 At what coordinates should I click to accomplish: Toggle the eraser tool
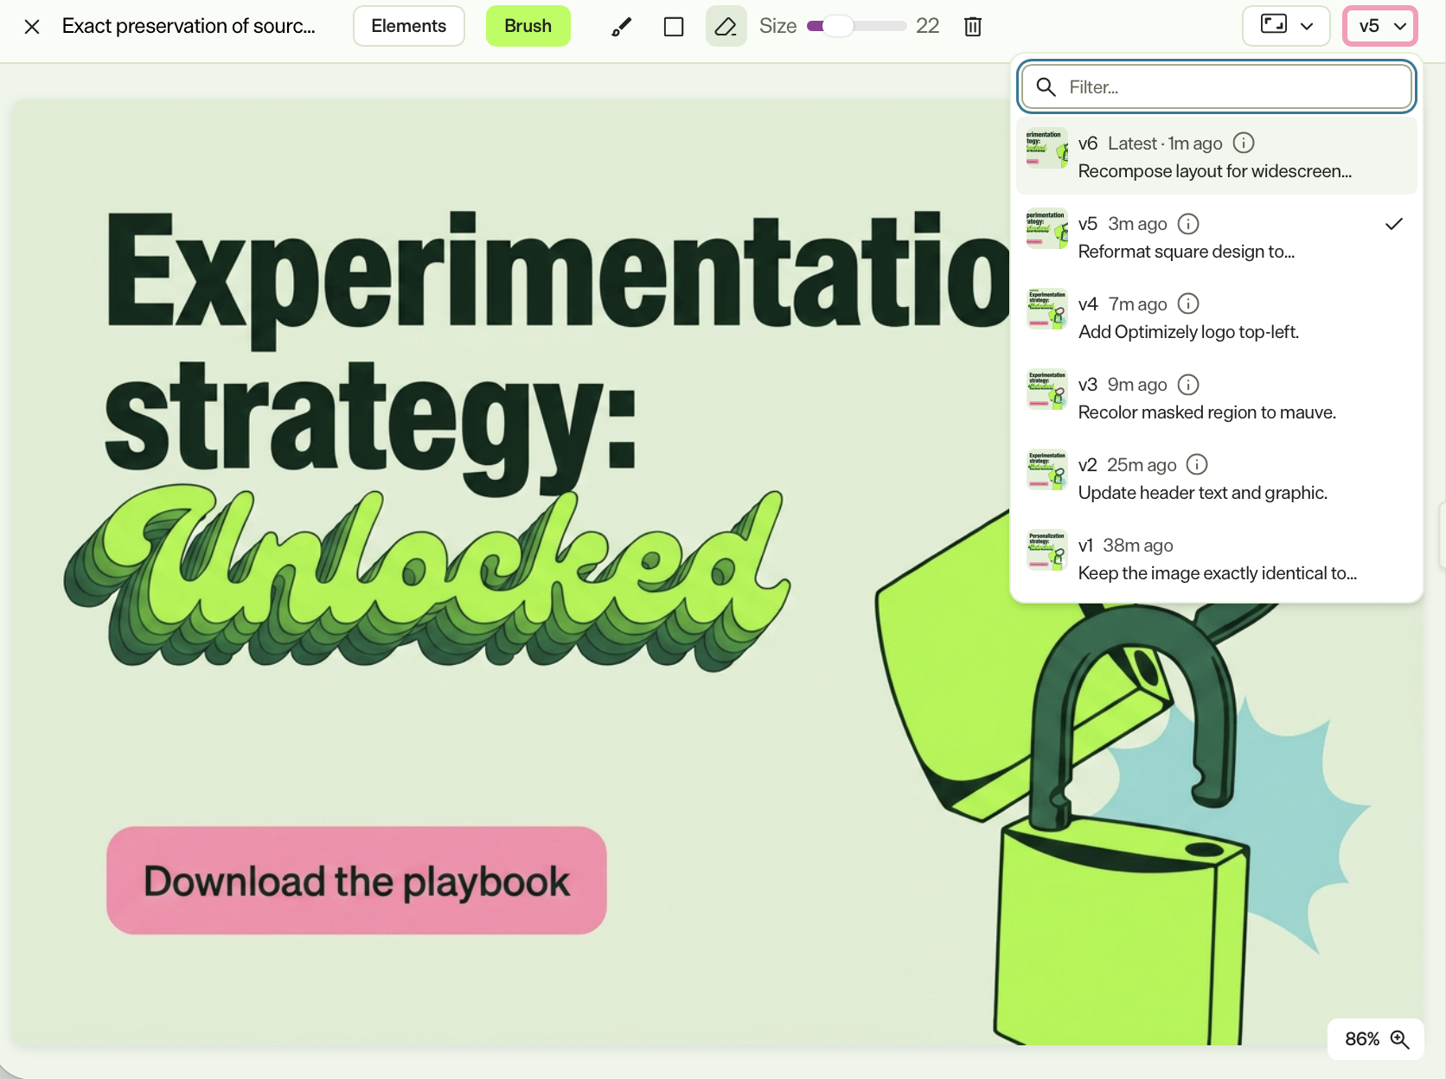coord(726,27)
